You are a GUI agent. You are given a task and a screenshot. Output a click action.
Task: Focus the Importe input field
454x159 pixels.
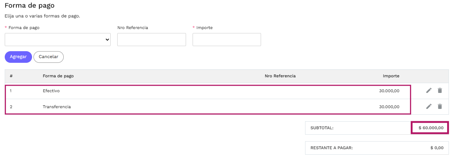(227, 40)
